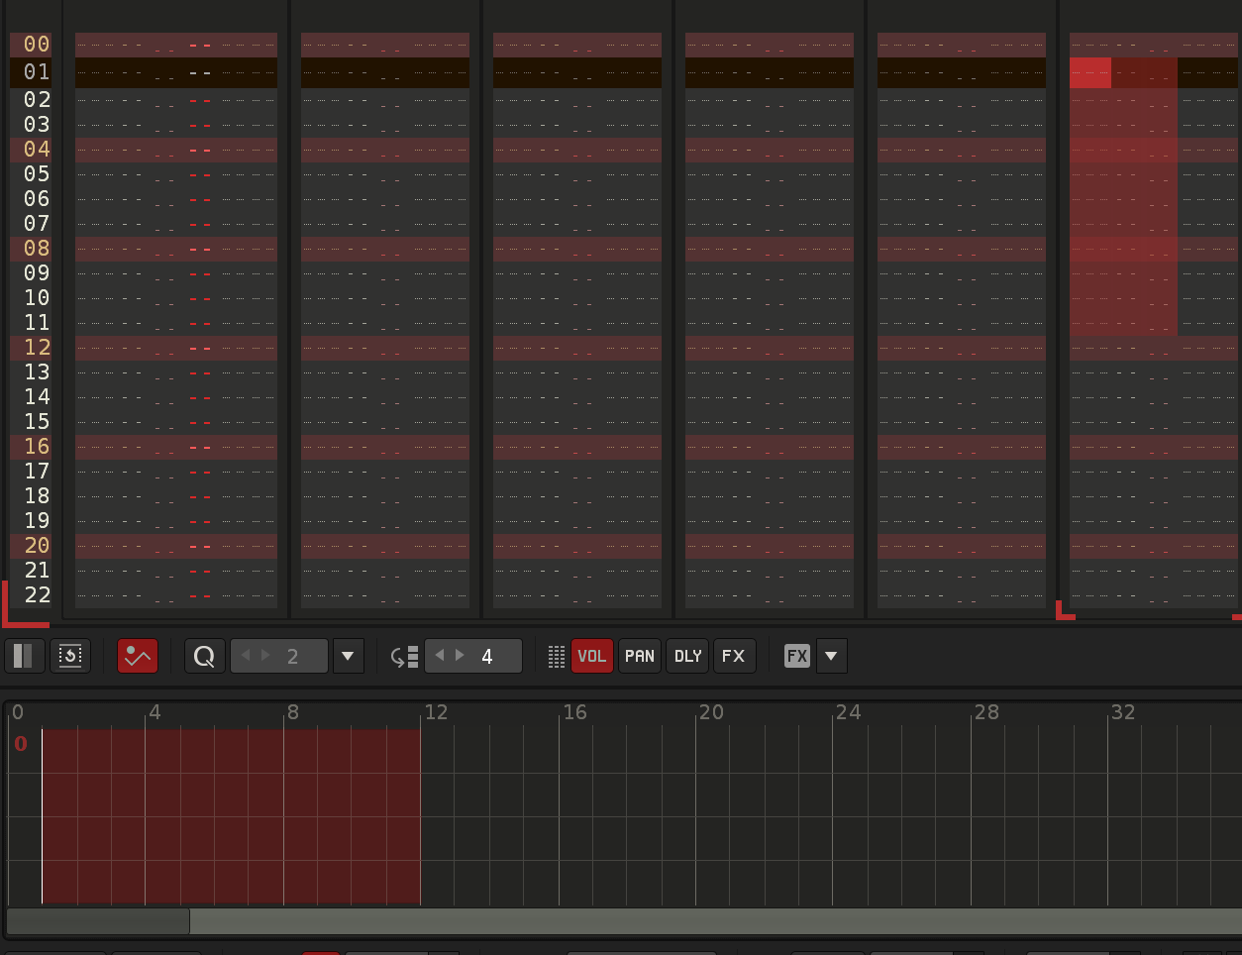The image size is (1242, 955).
Task: Click the edit step value field showing 4
Action: pos(487,656)
